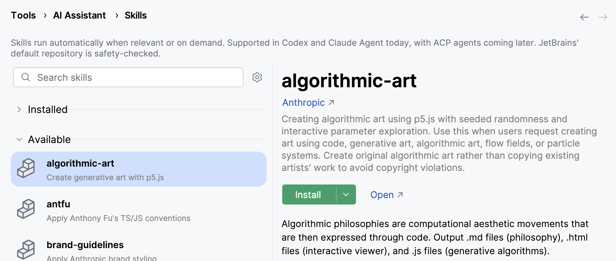The image size is (616, 261).
Task: Click the 'Algorithmic philosophies' paragraph
Action: 435,237
